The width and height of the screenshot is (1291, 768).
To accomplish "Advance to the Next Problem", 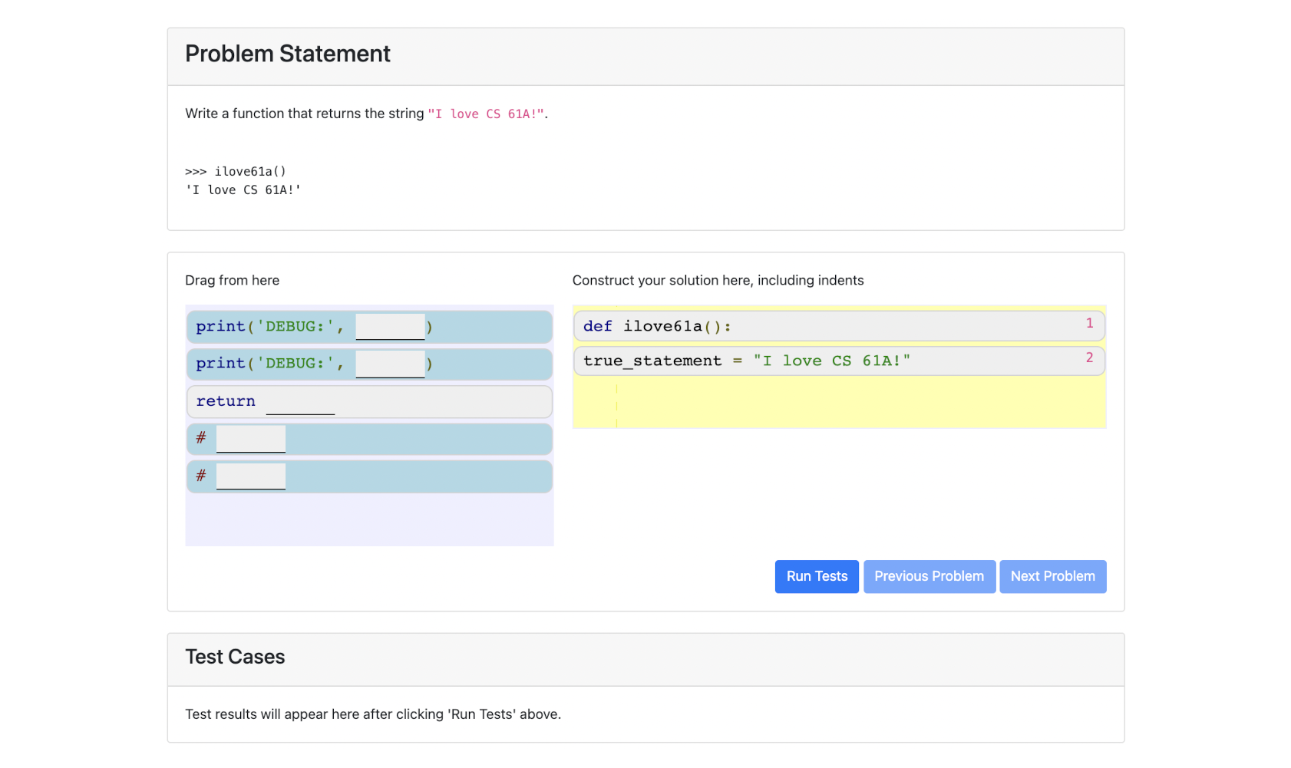I will click(1052, 576).
